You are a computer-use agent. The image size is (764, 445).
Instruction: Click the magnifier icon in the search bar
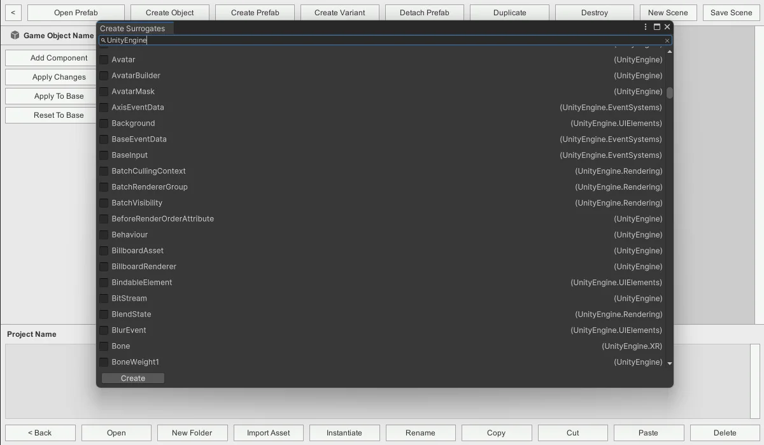pos(103,40)
